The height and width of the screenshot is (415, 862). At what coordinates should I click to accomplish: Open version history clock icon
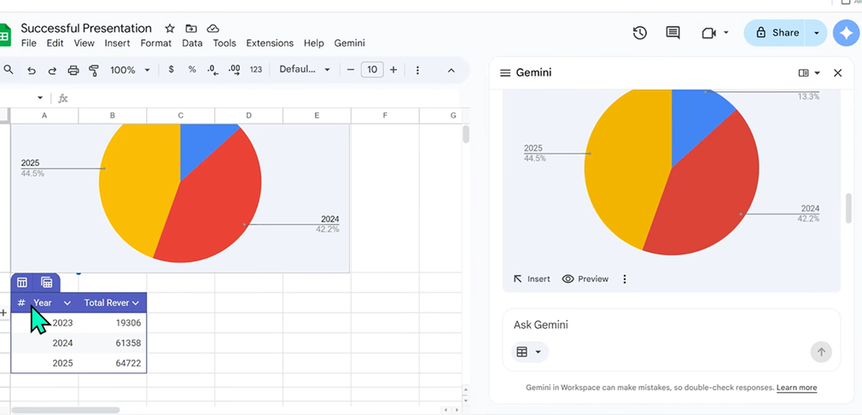tap(639, 33)
